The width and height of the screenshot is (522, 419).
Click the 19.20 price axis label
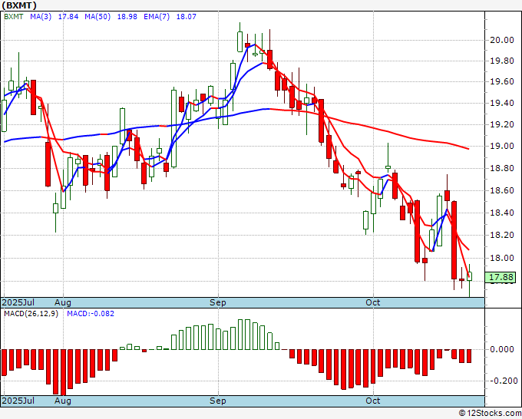502,125
